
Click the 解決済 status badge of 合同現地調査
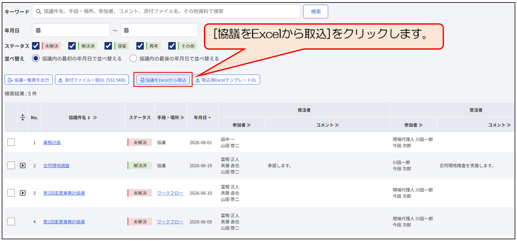click(140, 165)
